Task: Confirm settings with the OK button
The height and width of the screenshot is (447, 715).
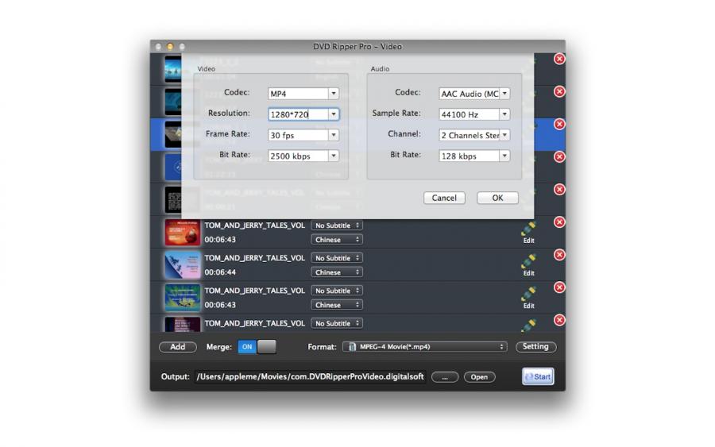Action: [x=497, y=198]
